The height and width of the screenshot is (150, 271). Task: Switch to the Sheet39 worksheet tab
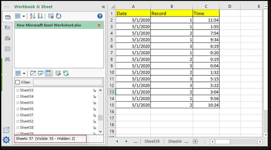(152, 141)
